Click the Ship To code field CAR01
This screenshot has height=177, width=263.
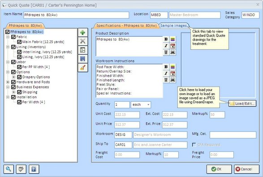(x=123, y=145)
